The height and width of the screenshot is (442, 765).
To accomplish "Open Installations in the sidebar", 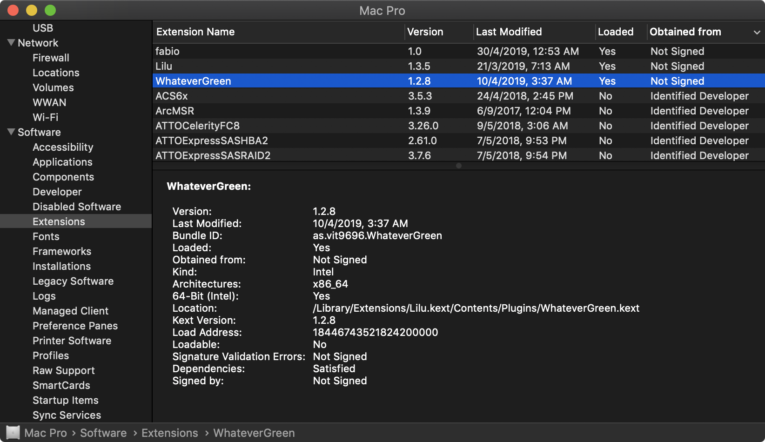I will coord(61,266).
